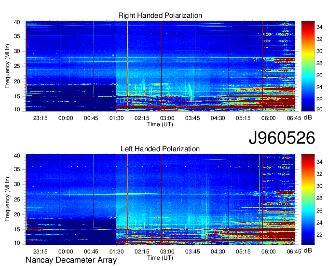The image size is (328, 266).
Task: Click 20 dB tick on Right Handed colorbar
Action: (x=319, y=109)
